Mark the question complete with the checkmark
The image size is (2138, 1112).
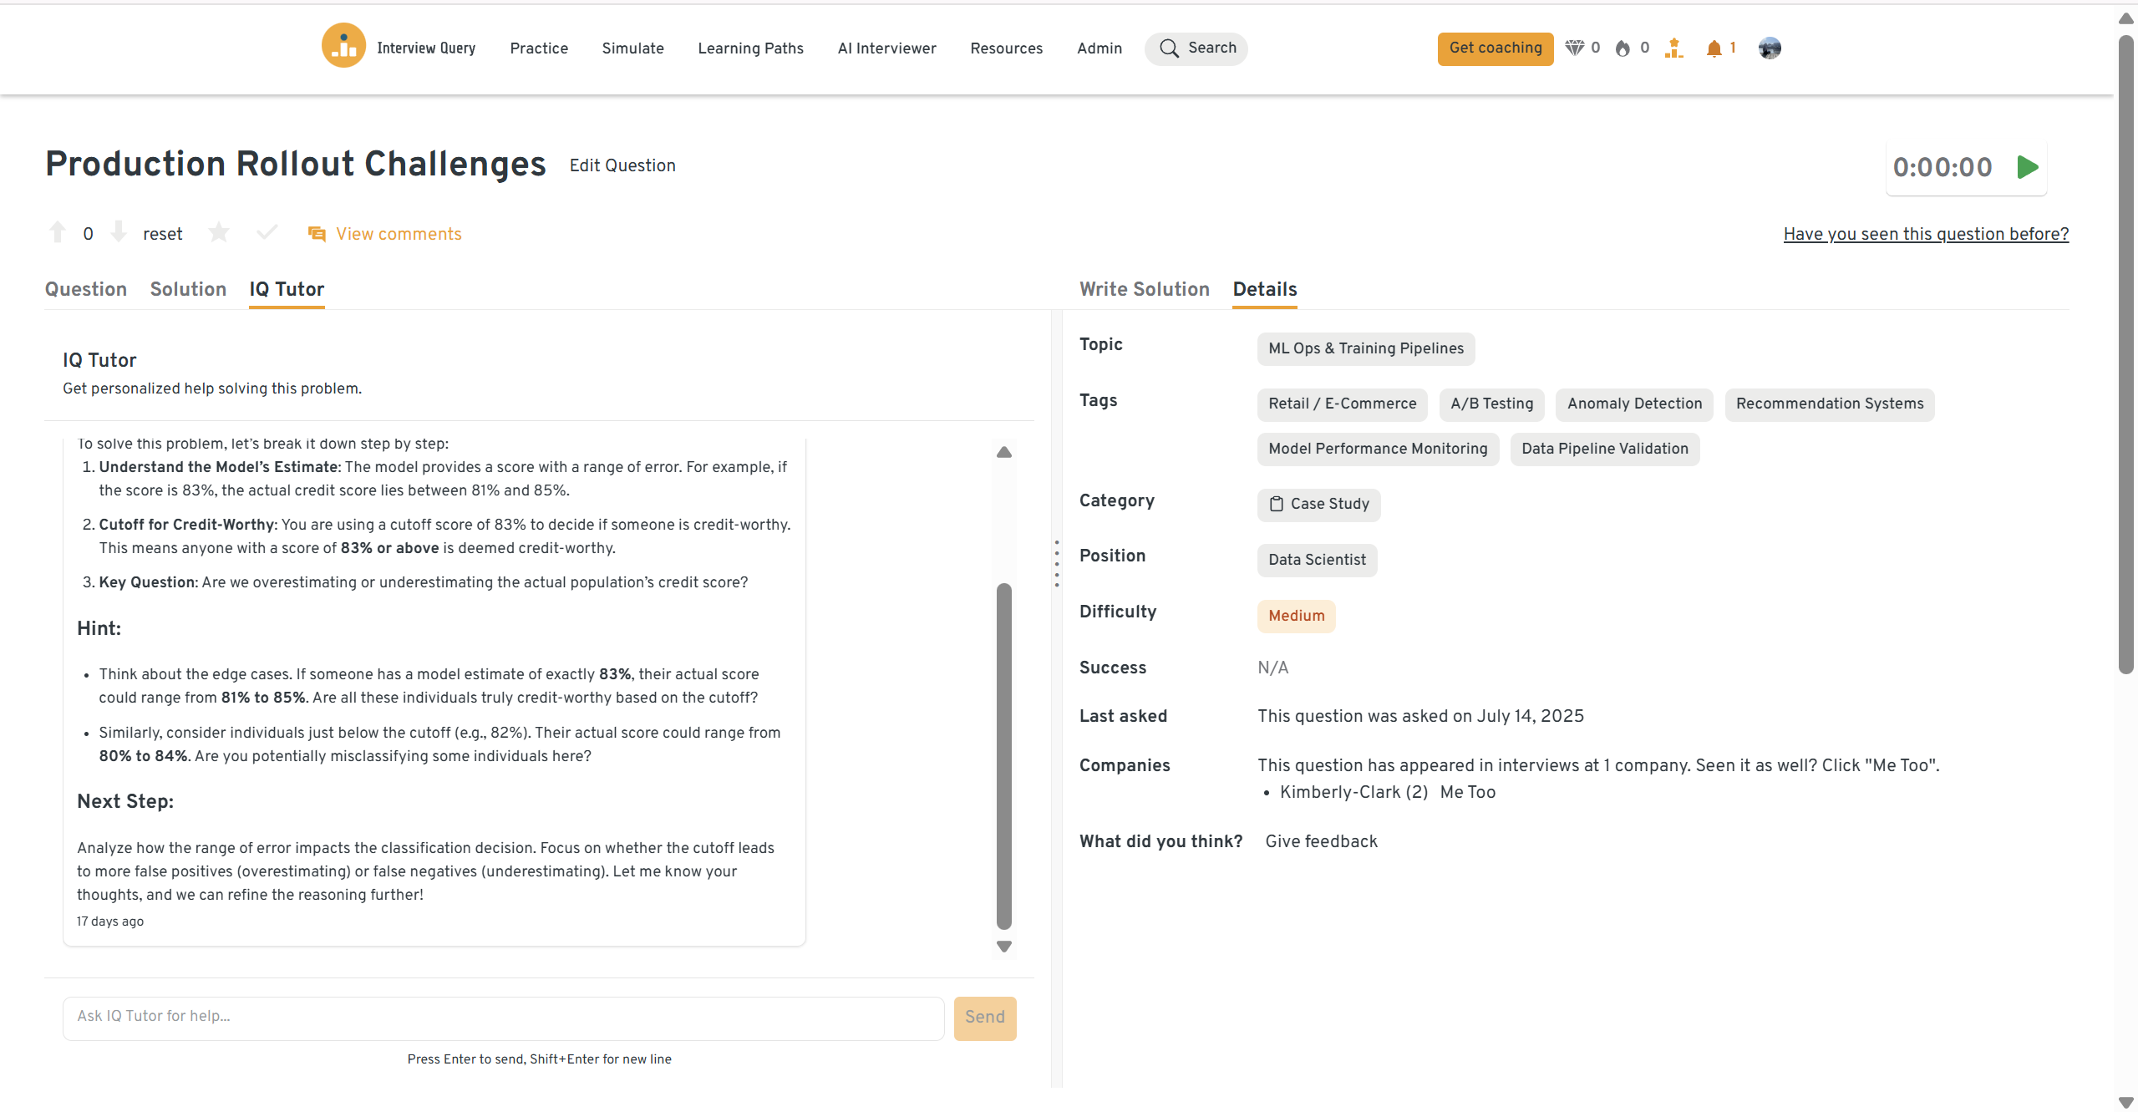tap(267, 232)
